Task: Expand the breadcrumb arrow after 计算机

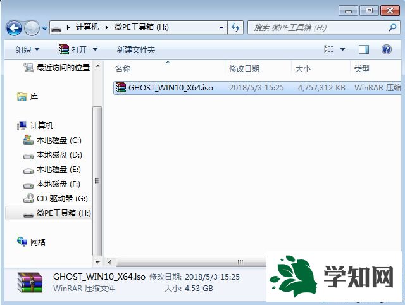Action: coord(107,27)
